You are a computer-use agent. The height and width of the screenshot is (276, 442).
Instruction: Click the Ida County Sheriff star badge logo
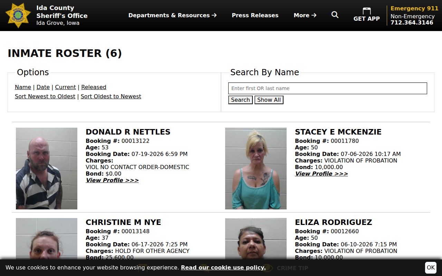coord(18,16)
